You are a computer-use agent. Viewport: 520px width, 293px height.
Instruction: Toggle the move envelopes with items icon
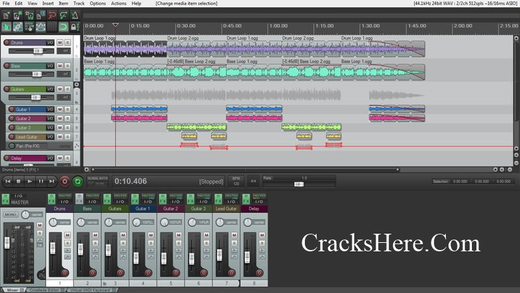tap(40, 27)
